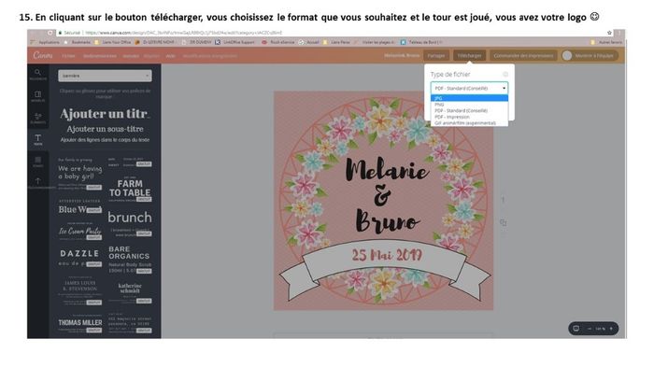Select the Text tool in the sidebar
The width and height of the screenshot is (654, 367).
click(x=38, y=140)
